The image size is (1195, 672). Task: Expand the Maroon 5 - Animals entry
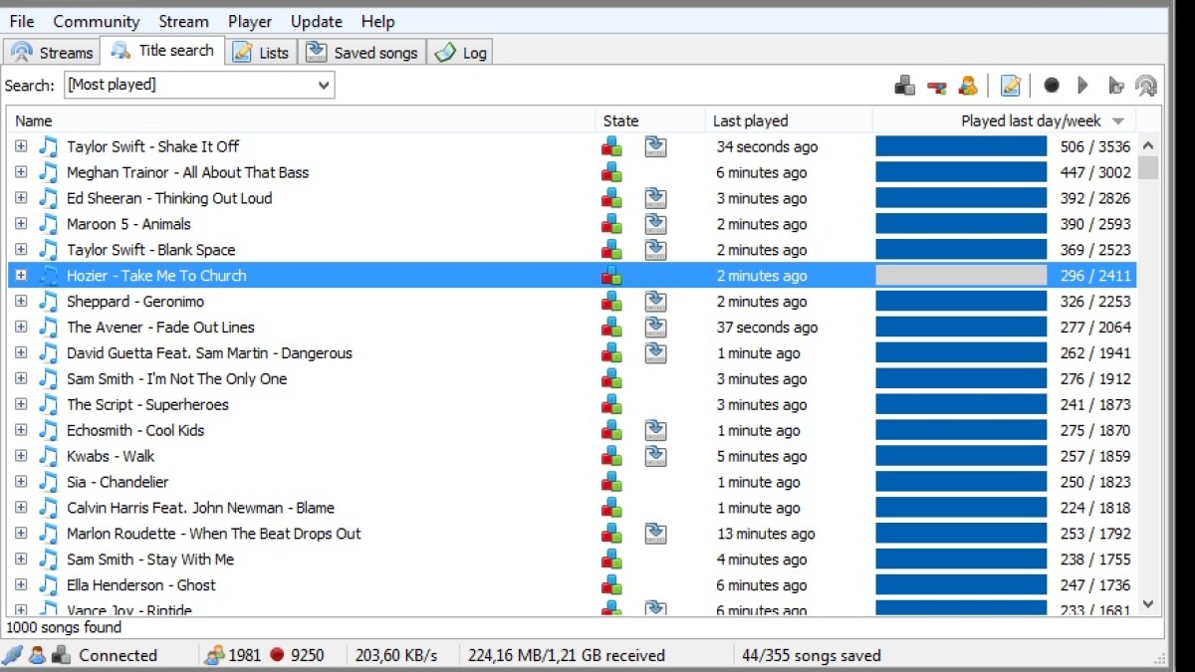pyautogui.click(x=21, y=224)
